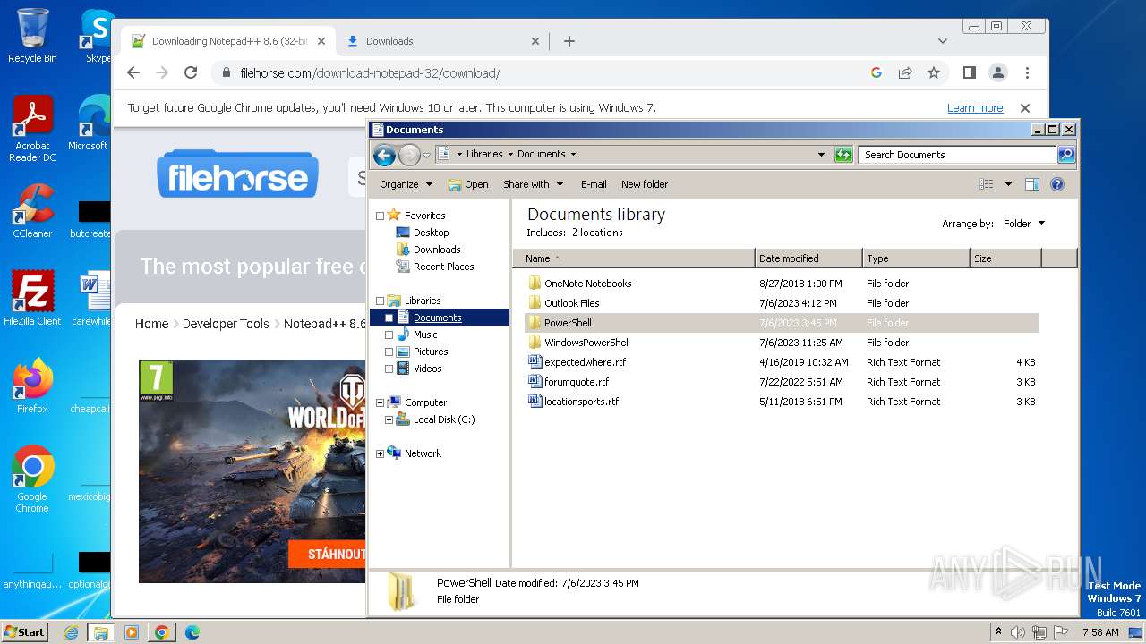Reload the Filehorse page in Chrome
The height and width of the screenshot is (644, 1146).
(x=191, y=72)
